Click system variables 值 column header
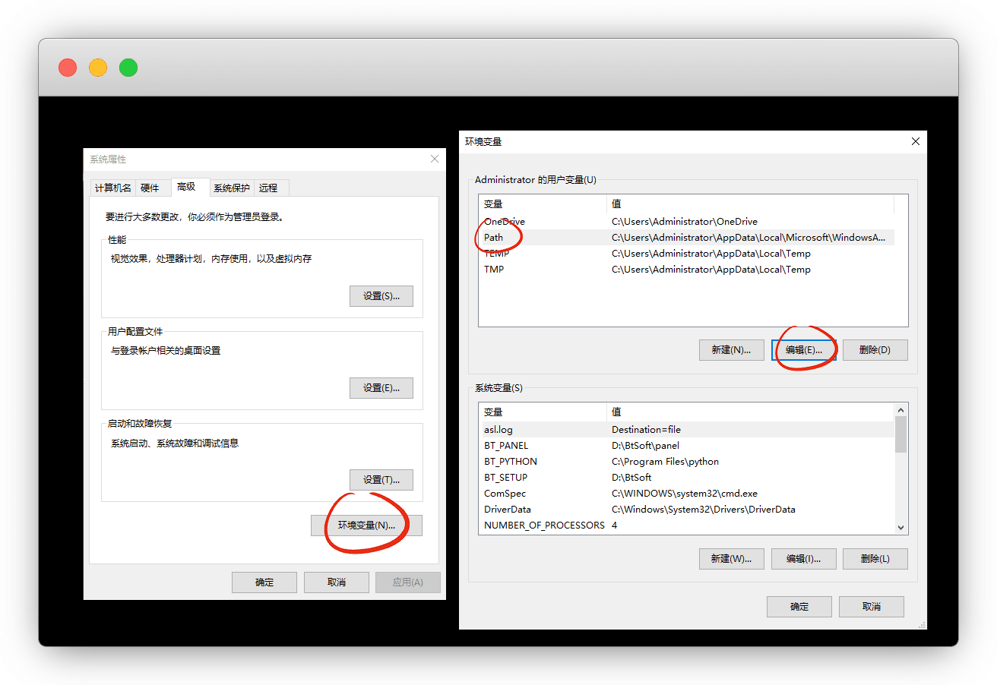Image resolution: width=997 pixels, height=685 pixels. pyautogui.click(x=751, y=412)
